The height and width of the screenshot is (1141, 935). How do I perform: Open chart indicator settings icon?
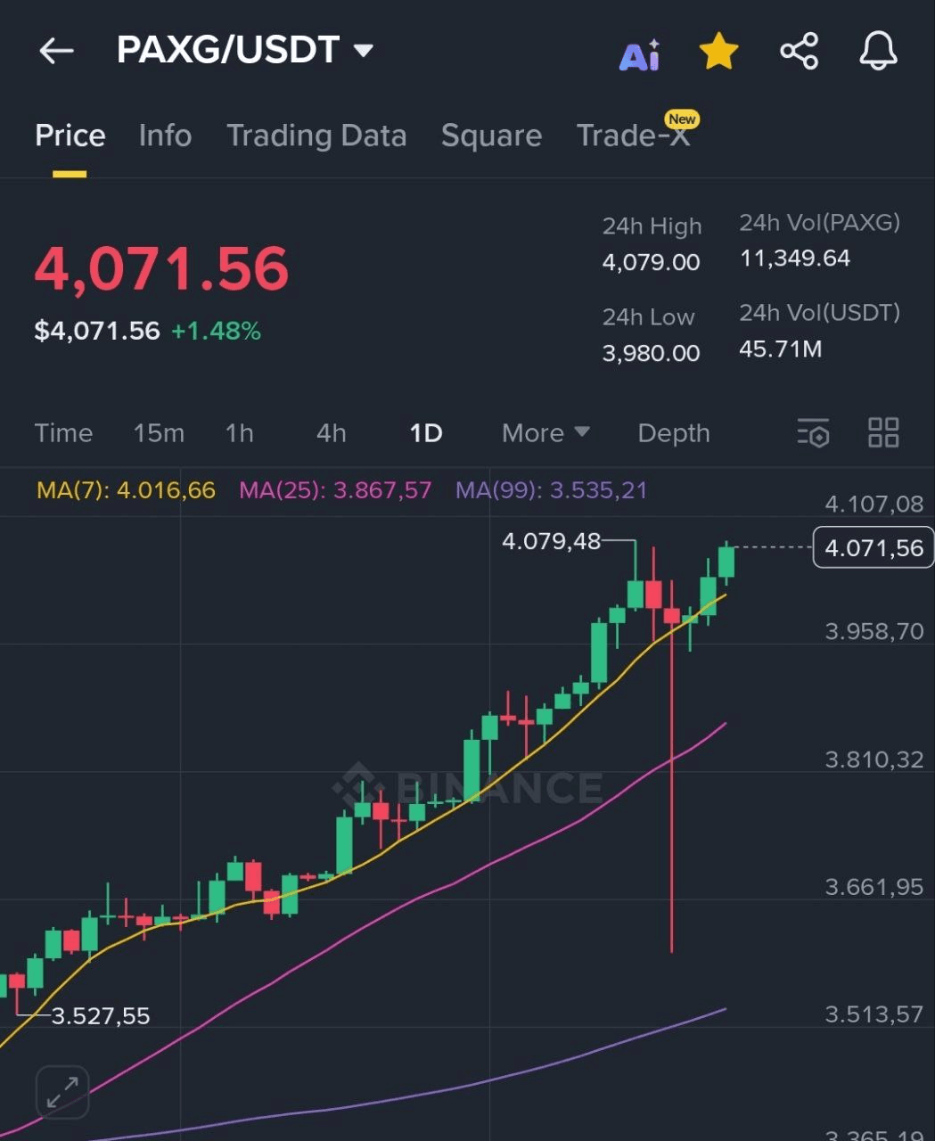coord(813,433)
